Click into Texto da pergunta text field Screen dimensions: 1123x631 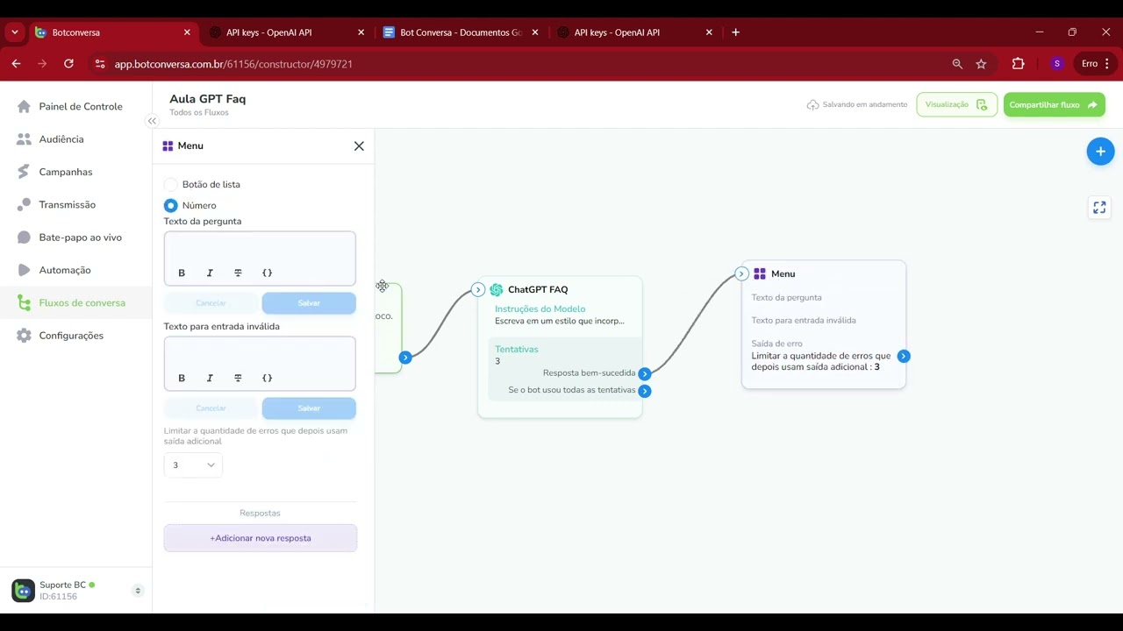click(260, 248)
